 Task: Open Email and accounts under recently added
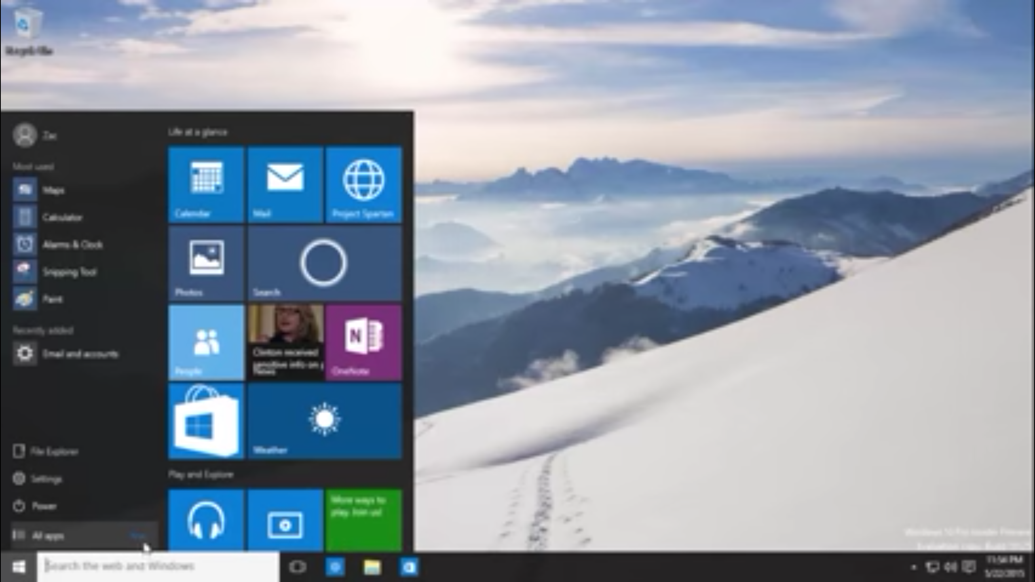click(x=80, y=354)
